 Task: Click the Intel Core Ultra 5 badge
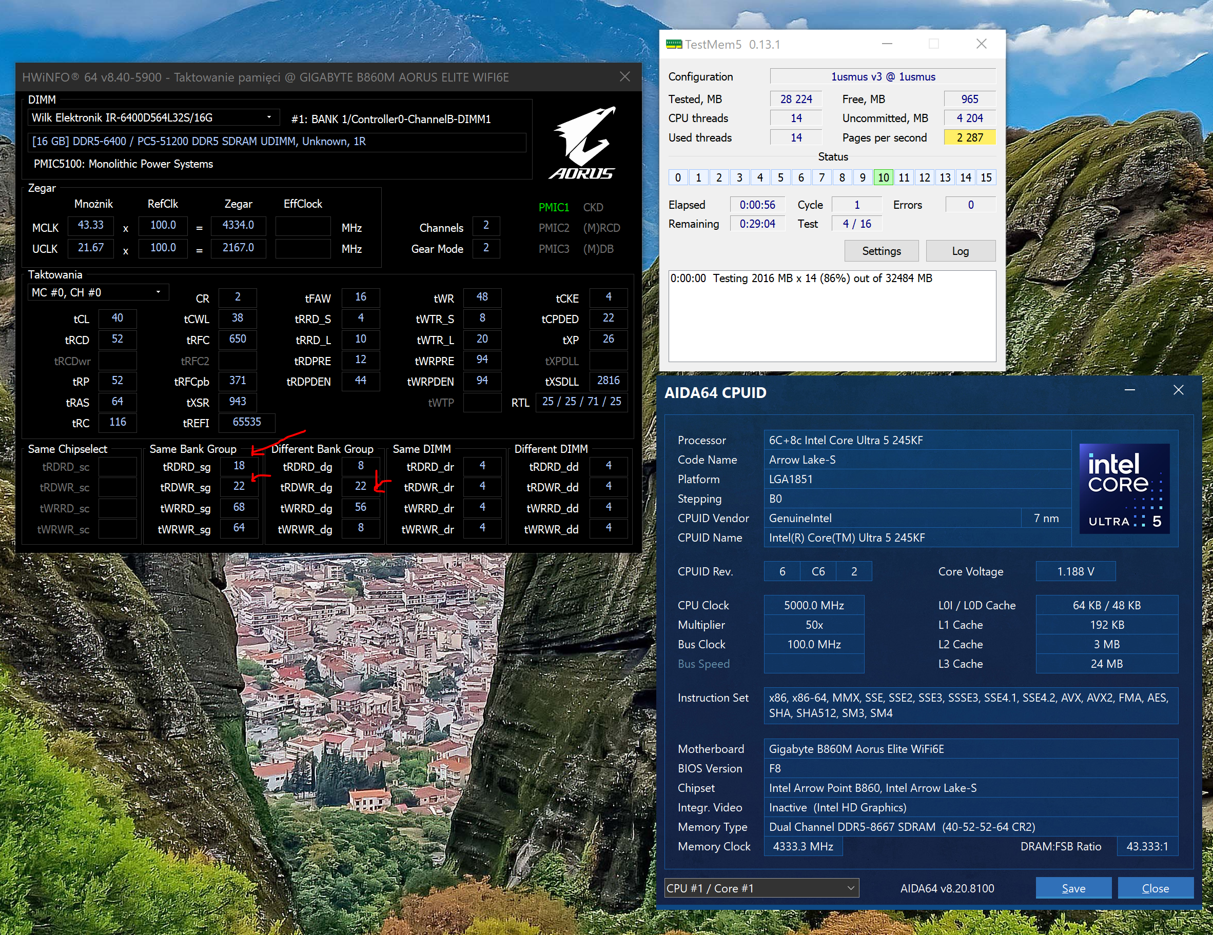pos(1124,488)
